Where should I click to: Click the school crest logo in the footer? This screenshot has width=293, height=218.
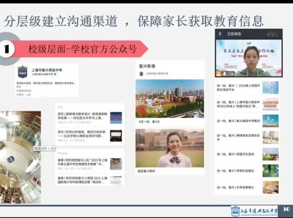(x=235, y=211)
